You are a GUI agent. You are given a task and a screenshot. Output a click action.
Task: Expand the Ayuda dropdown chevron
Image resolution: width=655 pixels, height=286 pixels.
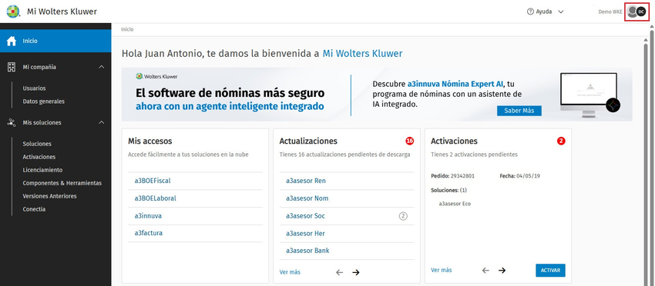(561, 12)
